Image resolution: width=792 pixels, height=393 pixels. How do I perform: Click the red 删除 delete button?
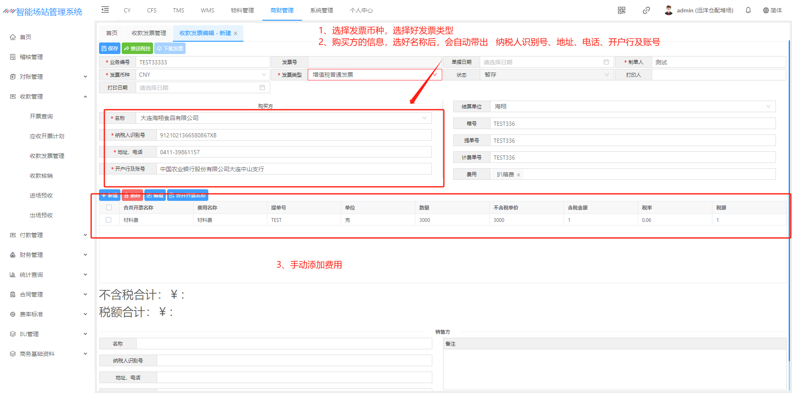[x=132, y=195]
